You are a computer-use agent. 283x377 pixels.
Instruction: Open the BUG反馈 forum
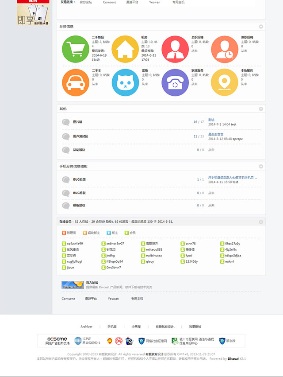[80, 179]
